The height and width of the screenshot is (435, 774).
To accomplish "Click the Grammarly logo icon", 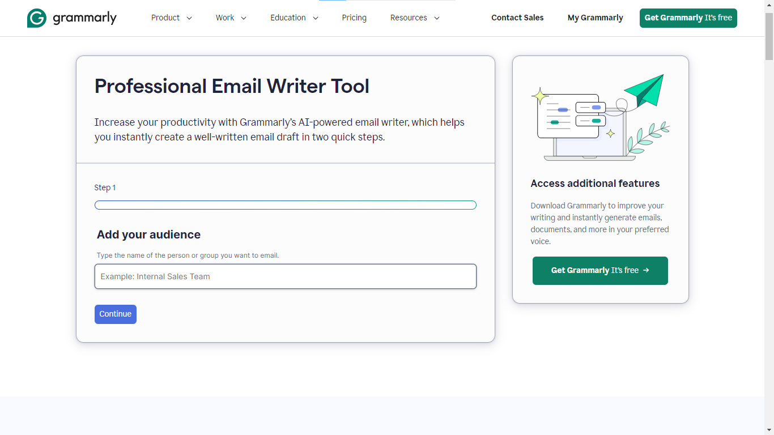I will point(37,18).
